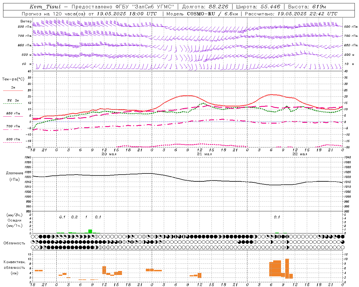The width and height of the screenshot is (359, 287).
Task: Click the 20 мая date label
Action: click(109, 154)
